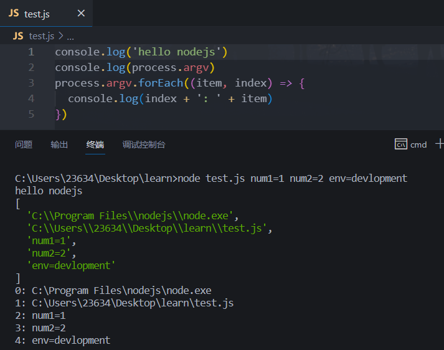Click the closing ']' bracket in terminal output
This screenshot has height=350, width=444.
point(18,278)
